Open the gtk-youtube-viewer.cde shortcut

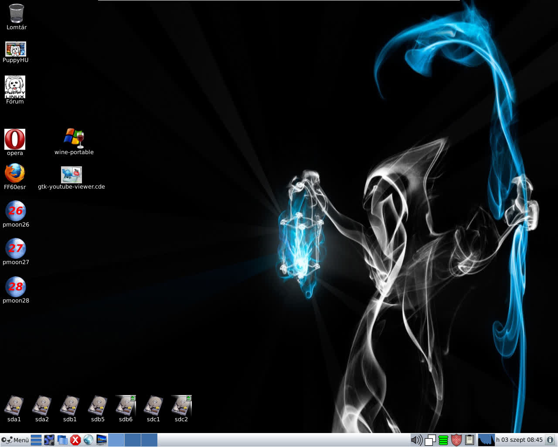click(x=71, y=175)
